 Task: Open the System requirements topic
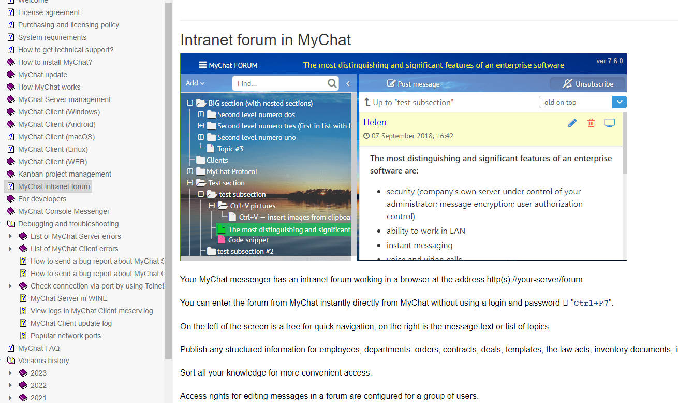52,37
